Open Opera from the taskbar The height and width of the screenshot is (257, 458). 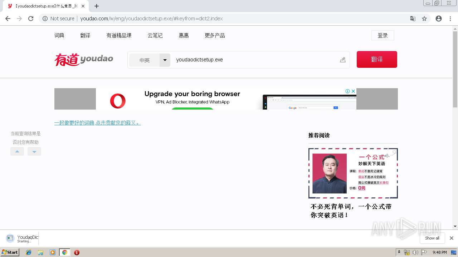(77, 252)
